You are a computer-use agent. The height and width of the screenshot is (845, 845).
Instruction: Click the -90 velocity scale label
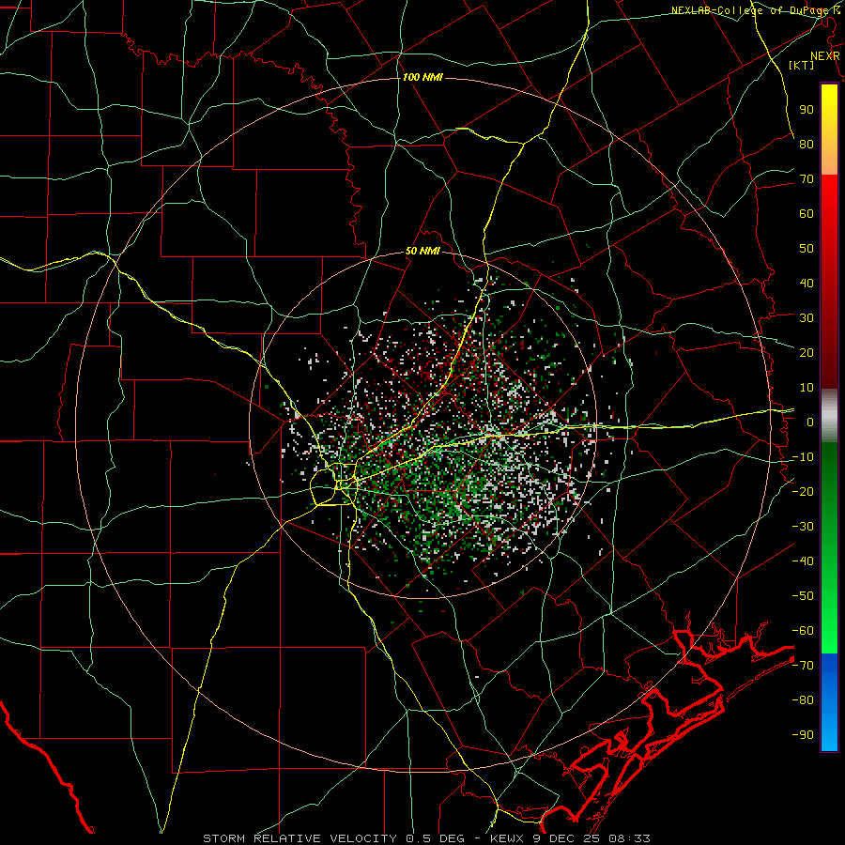click(803, 734)
